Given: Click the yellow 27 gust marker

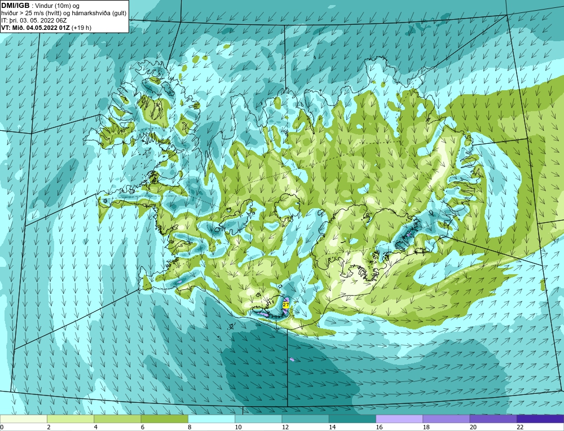Looking at the screenshot, I should [286, 305].
